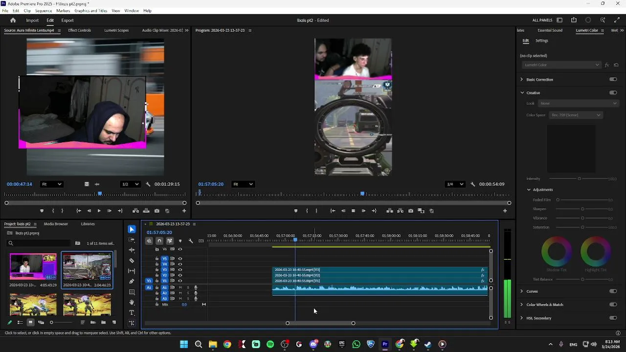Open Source monitor zoom Fit dropdown

(51, 184)
